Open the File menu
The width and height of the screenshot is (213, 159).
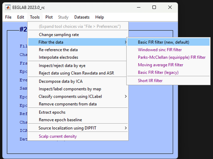(8, 17)
